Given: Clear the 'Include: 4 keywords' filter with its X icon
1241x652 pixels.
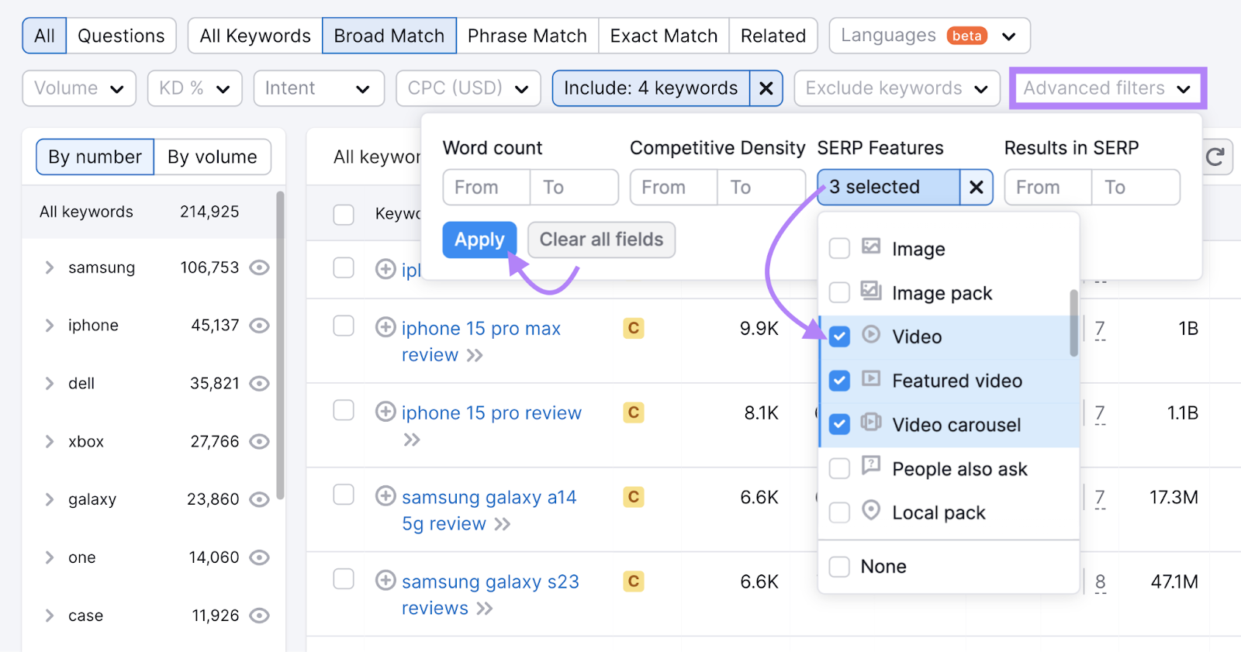Looking at the screenshot, I should tap(766, 88).
